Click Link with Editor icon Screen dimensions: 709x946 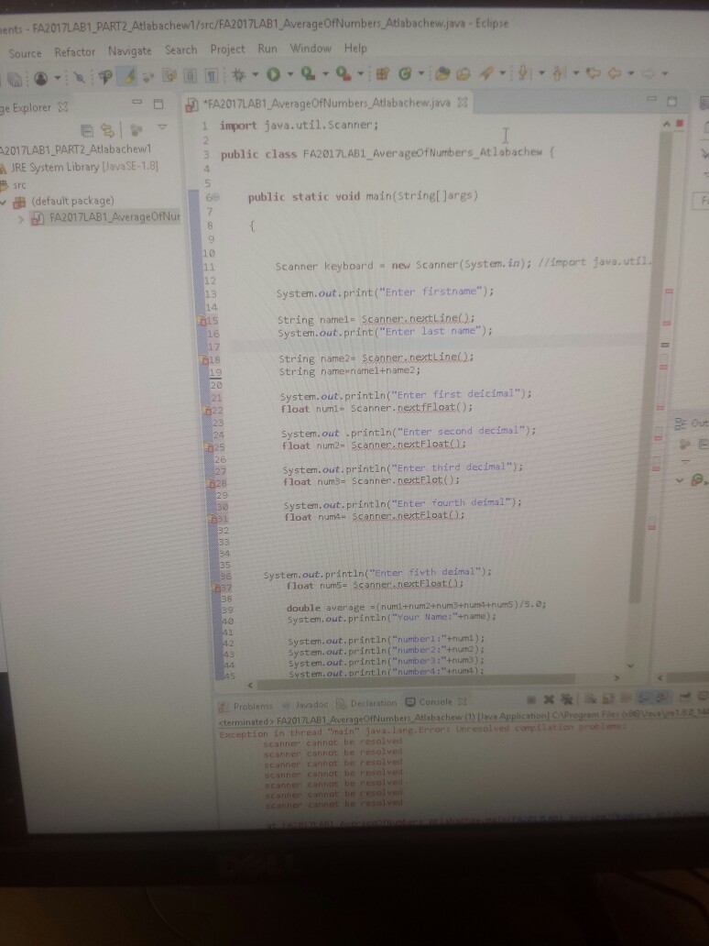tap(107, 130)
